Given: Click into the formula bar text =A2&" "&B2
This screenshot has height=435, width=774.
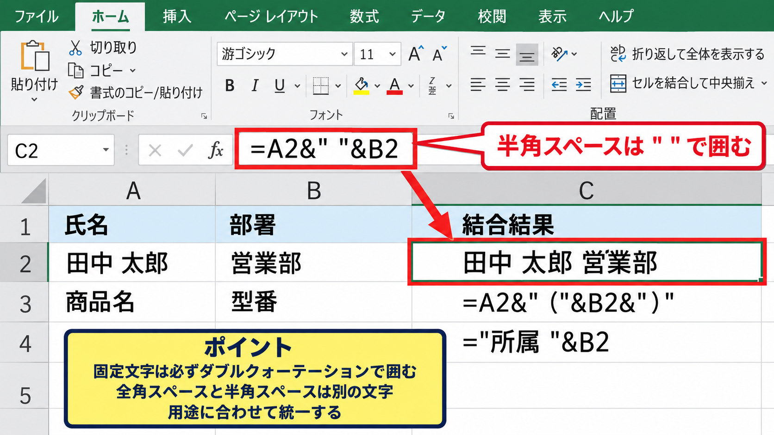Looking at the screenshot, I should click(x=324, y=149).
